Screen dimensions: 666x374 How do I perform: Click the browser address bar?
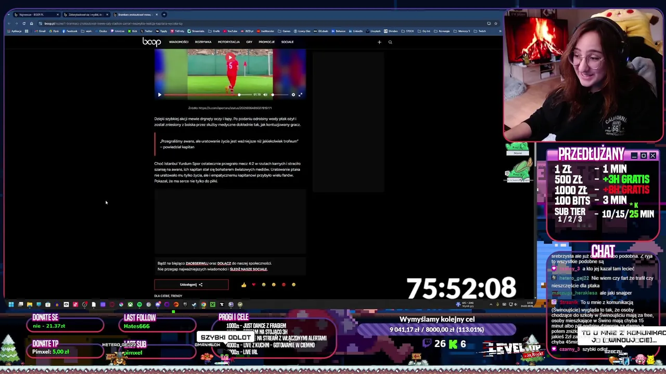260,23
